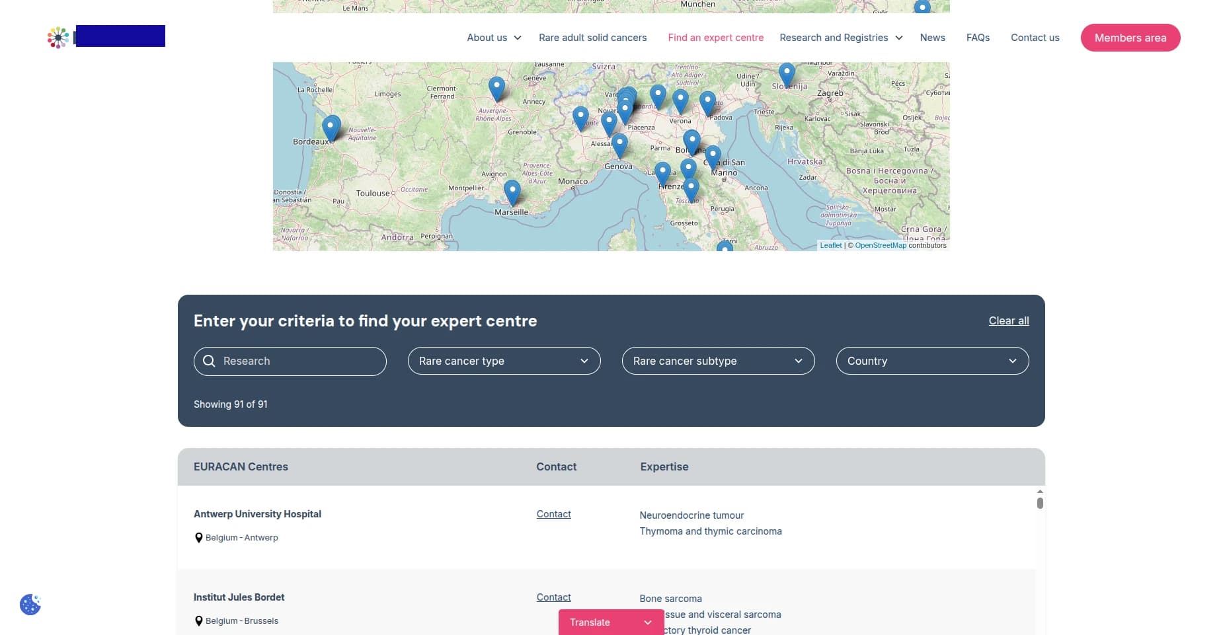Open the cookie settings icon
This screenshot has width=1223, height=635.
click(x=30, y=604)
